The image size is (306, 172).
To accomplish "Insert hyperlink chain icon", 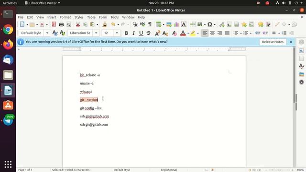I will click(x=222, y=24).
